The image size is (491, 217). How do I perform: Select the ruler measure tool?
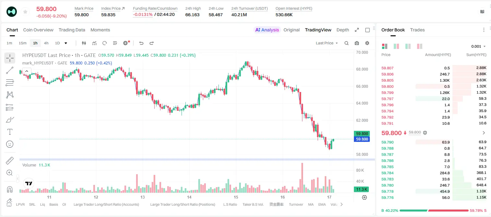10,160
